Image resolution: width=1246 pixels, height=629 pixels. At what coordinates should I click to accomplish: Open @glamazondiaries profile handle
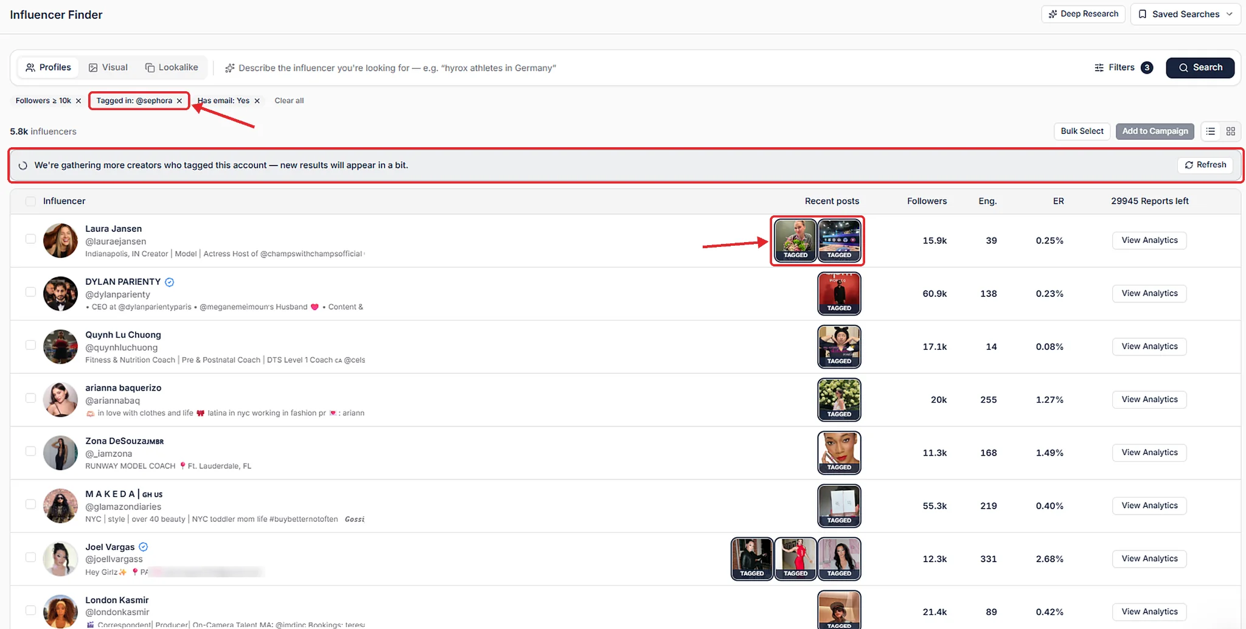pos(123,507)
